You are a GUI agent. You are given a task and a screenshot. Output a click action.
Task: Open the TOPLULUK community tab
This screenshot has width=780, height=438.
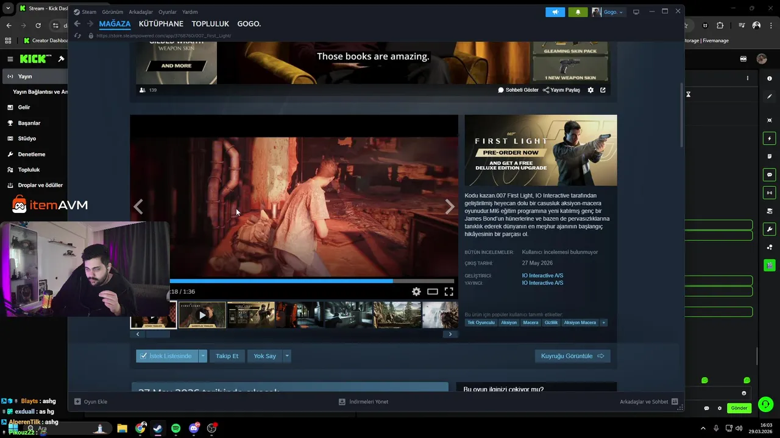pyautogui.click(x=210, y=24)
